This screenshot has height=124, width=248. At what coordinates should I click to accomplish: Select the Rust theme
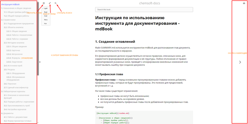[x=46, y=12]
